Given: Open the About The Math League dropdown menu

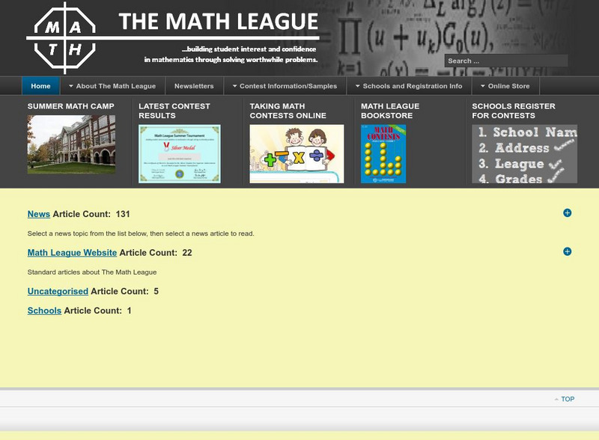Looking at the screenshot, I should pos(112,86).
